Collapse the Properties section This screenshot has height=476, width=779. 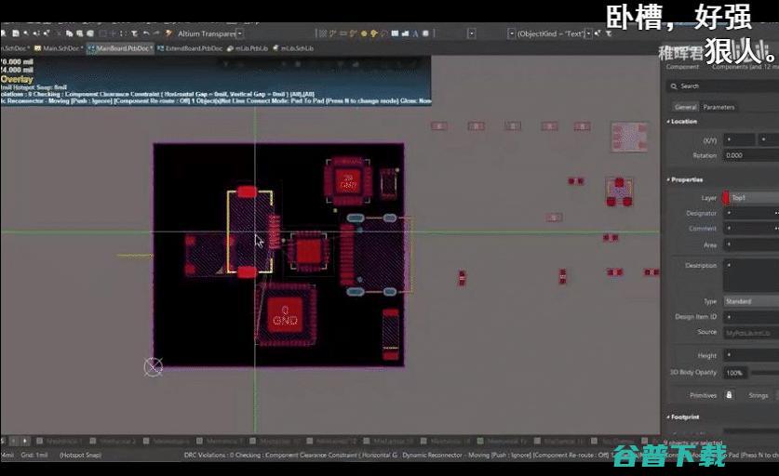(x=667, y=179)
